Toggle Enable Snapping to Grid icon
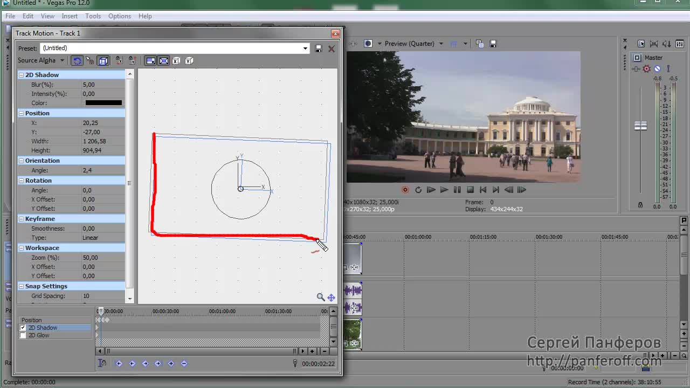This screenshot has height=388, width=690. [x=90, y=61]
